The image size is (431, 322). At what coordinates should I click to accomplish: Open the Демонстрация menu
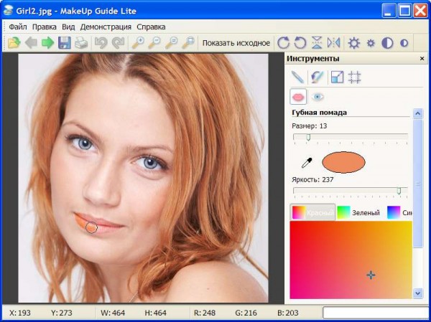(106, 27)
